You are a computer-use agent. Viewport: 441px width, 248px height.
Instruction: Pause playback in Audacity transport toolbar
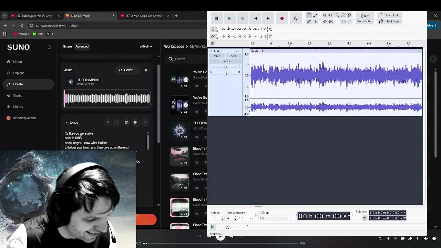point(217,19)
